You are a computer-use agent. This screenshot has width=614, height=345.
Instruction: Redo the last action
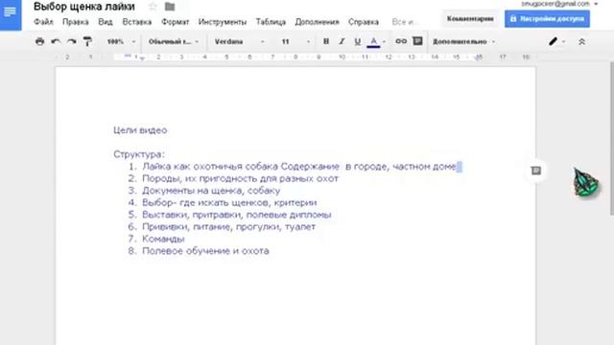coord(71,41)
